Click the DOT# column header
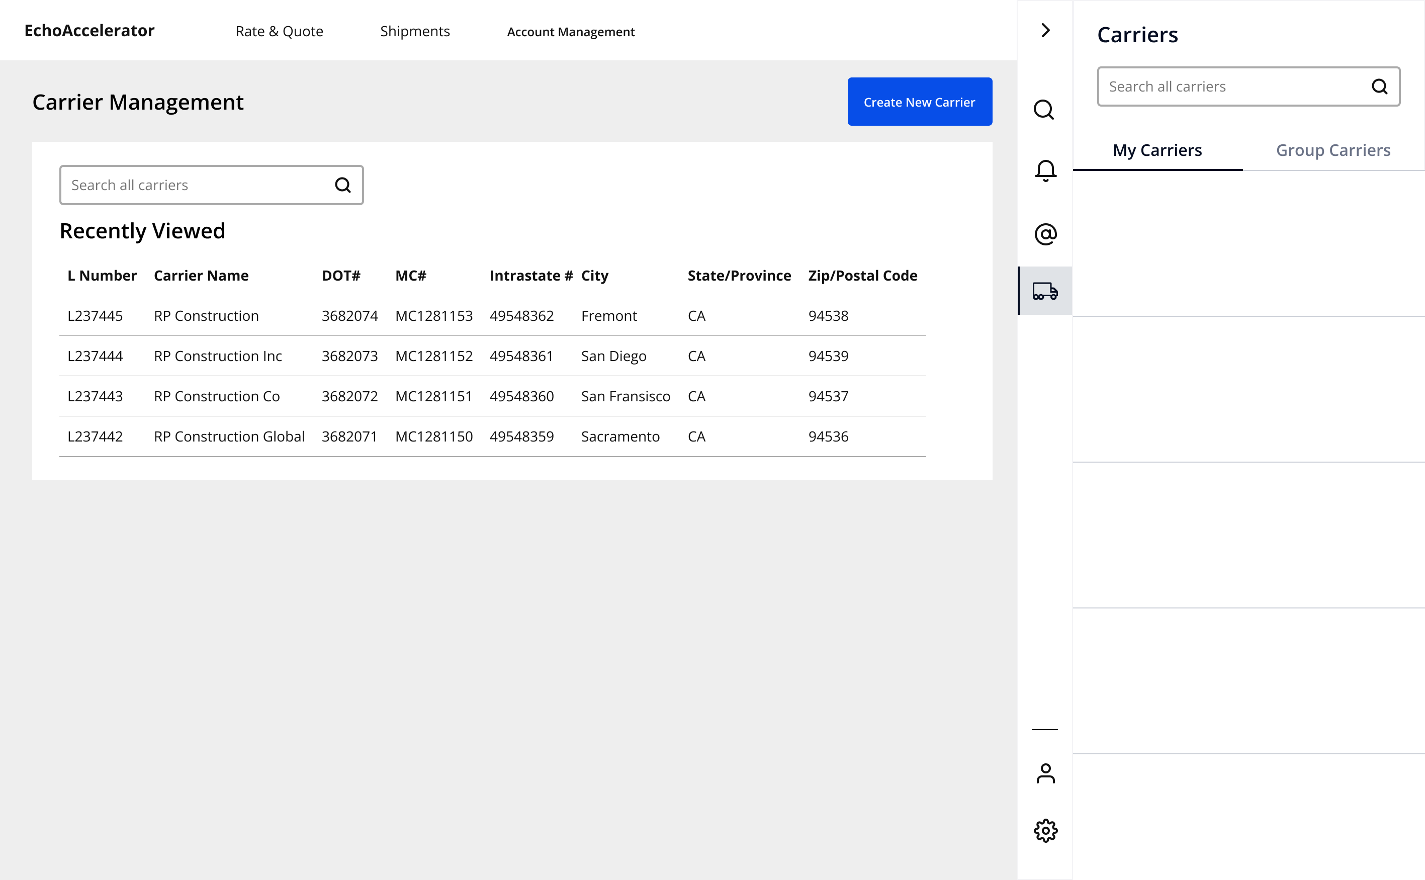 pos(341,275)
